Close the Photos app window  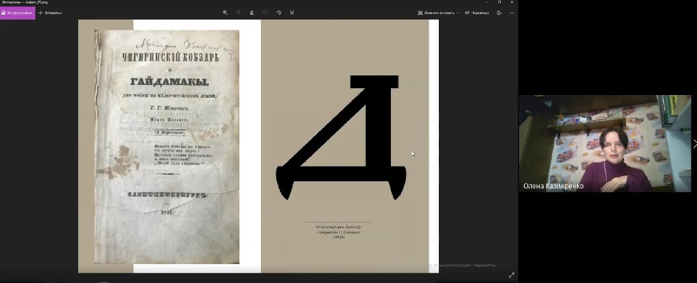513,3
